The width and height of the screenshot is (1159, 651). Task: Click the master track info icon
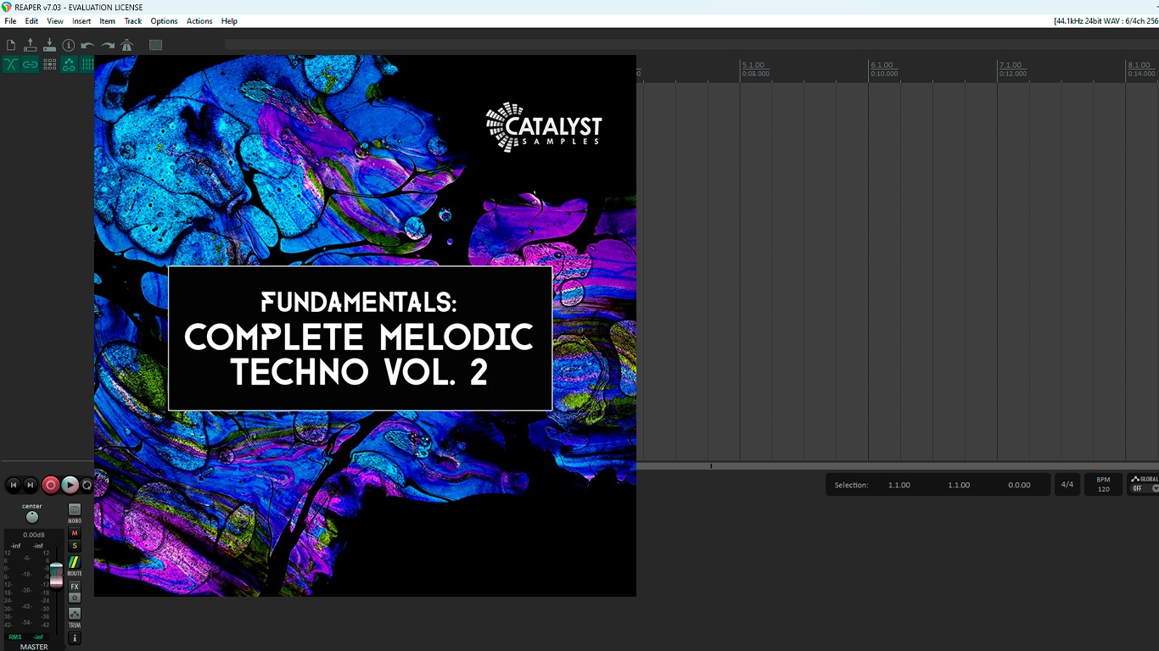coord(75,637)
